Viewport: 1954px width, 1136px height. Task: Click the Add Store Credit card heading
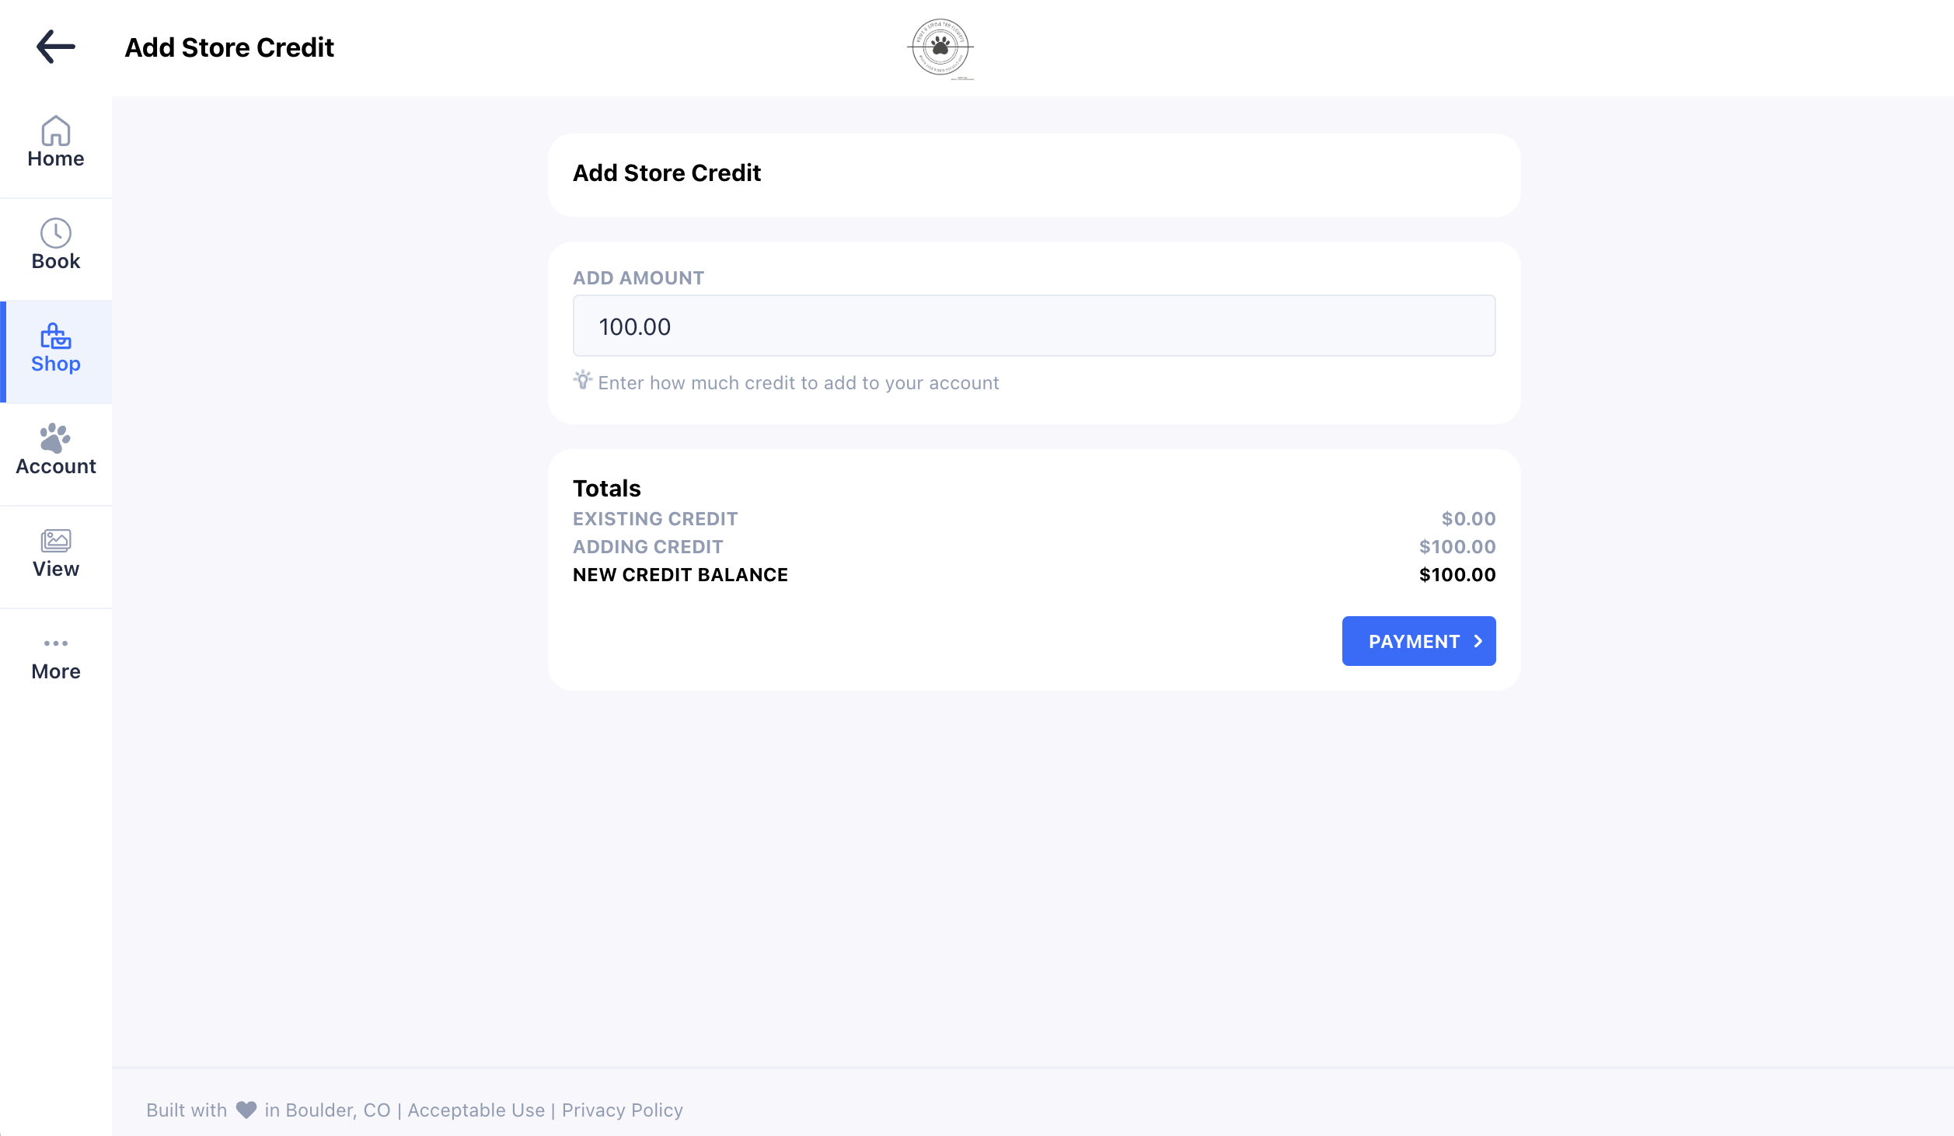(667, 172)
